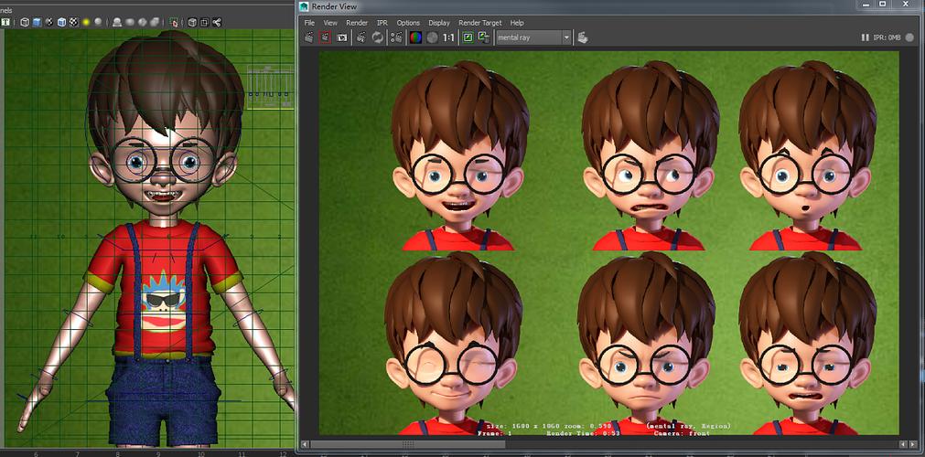
Task: Toggle X-Ray joints icon
Action: click(217, 23)
